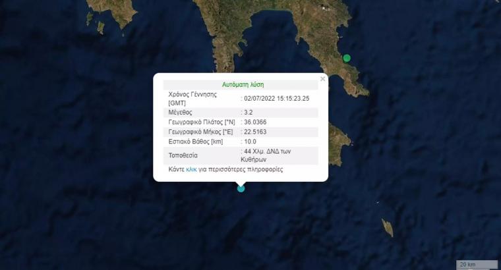Open the κλικ link for more information
Viewport: 501px width, 270px height.
(x=191, y=169)
